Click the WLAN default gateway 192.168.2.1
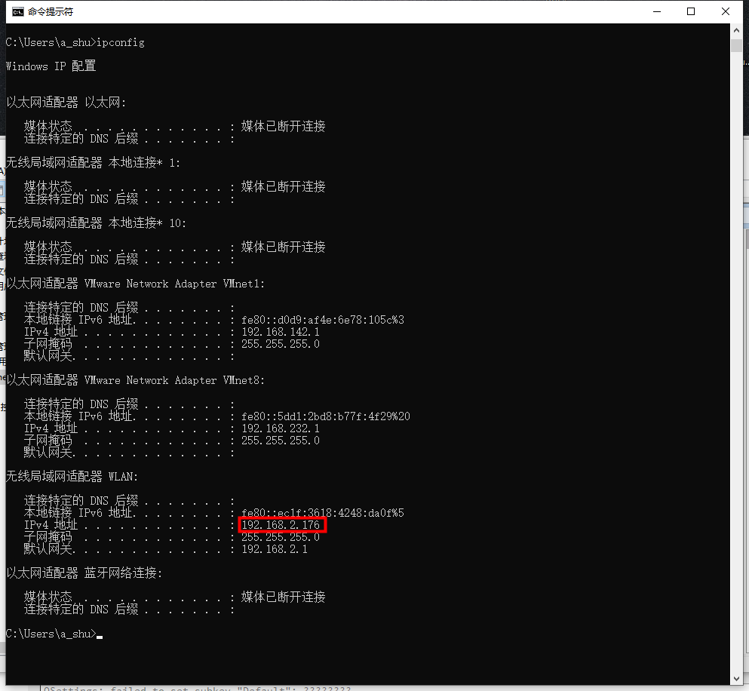Viewport: 749px width, 691px height. [275, 549]
